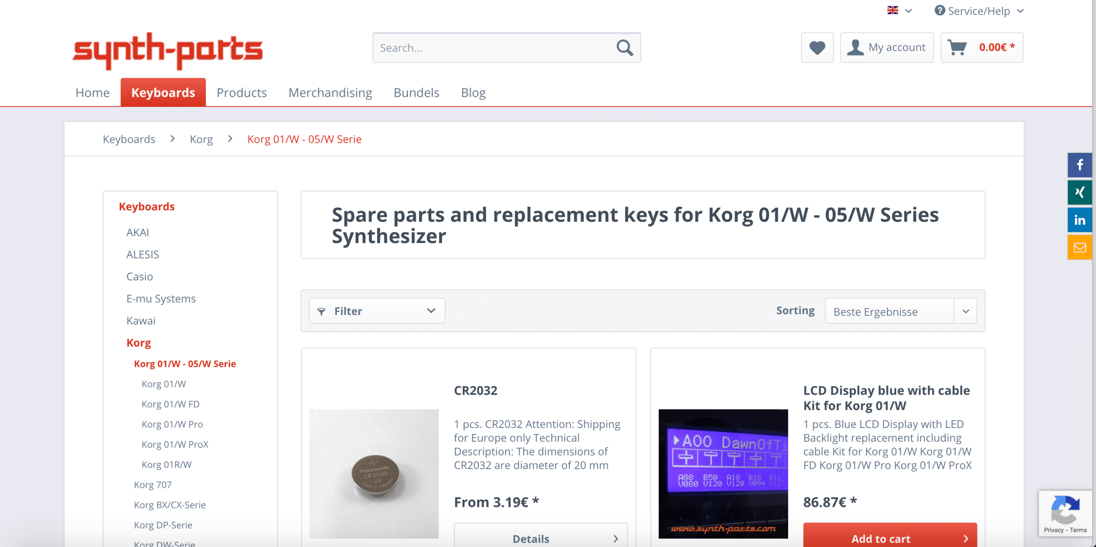Open the Sorting Beste Ergebnisse dropdown
Image resolution: width=1096 pixels, height=547 pixels.
click(901, 311)
